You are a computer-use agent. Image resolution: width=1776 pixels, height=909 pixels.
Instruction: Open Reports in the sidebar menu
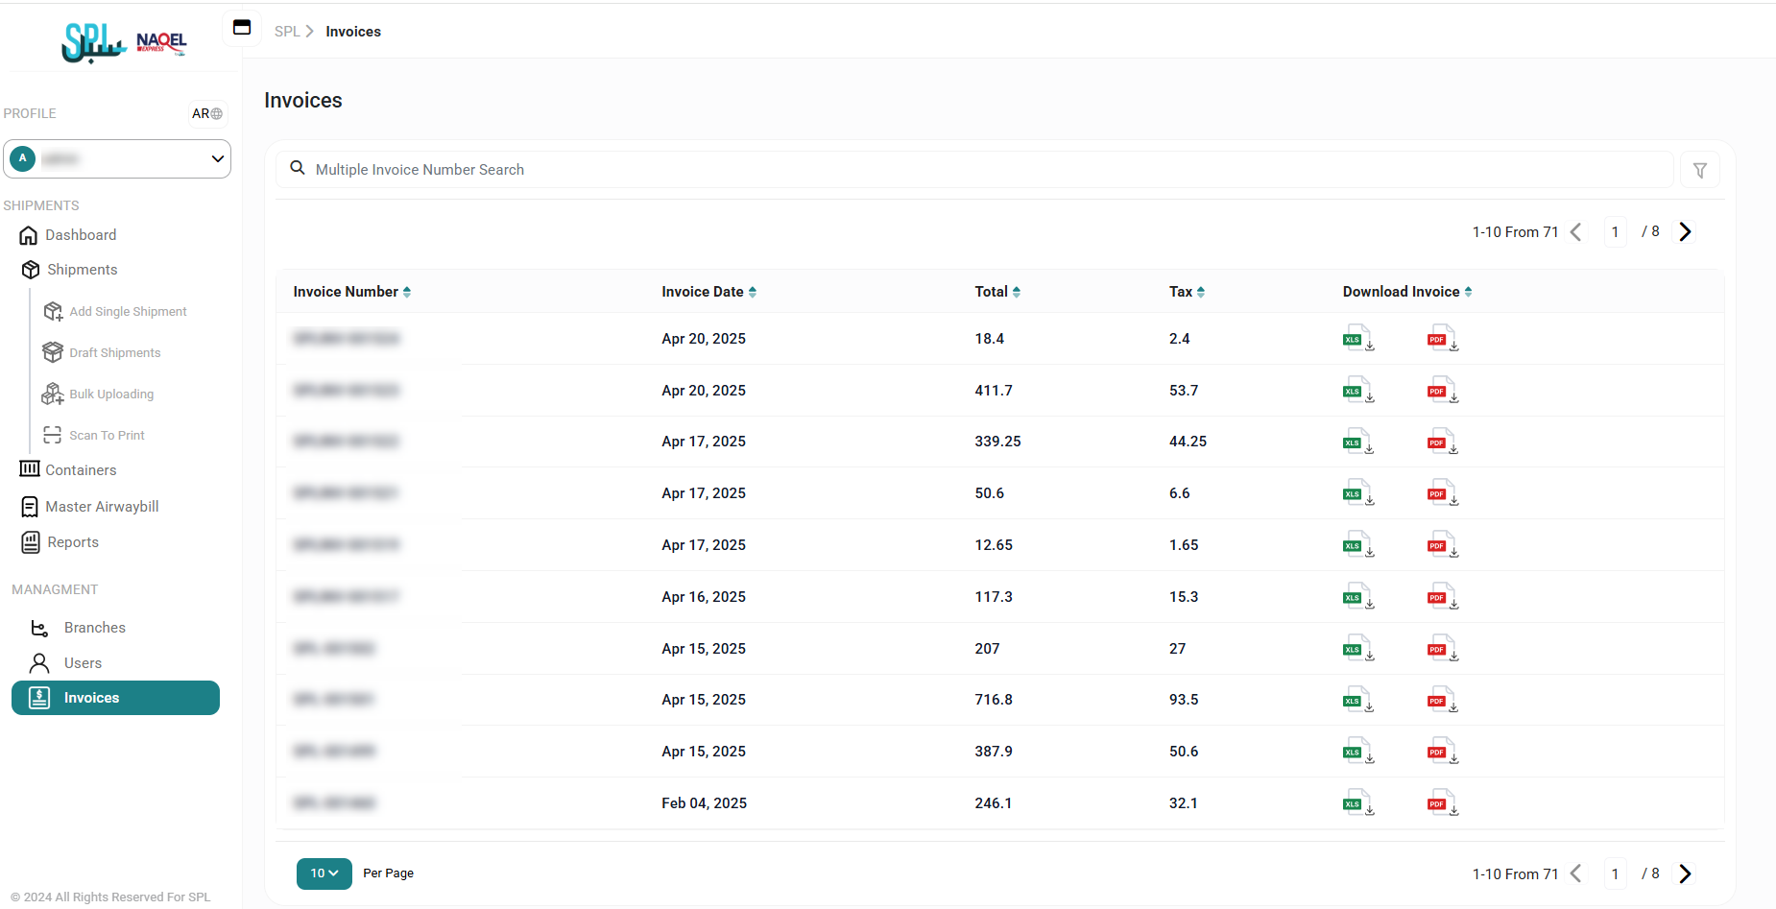(73, 542)
